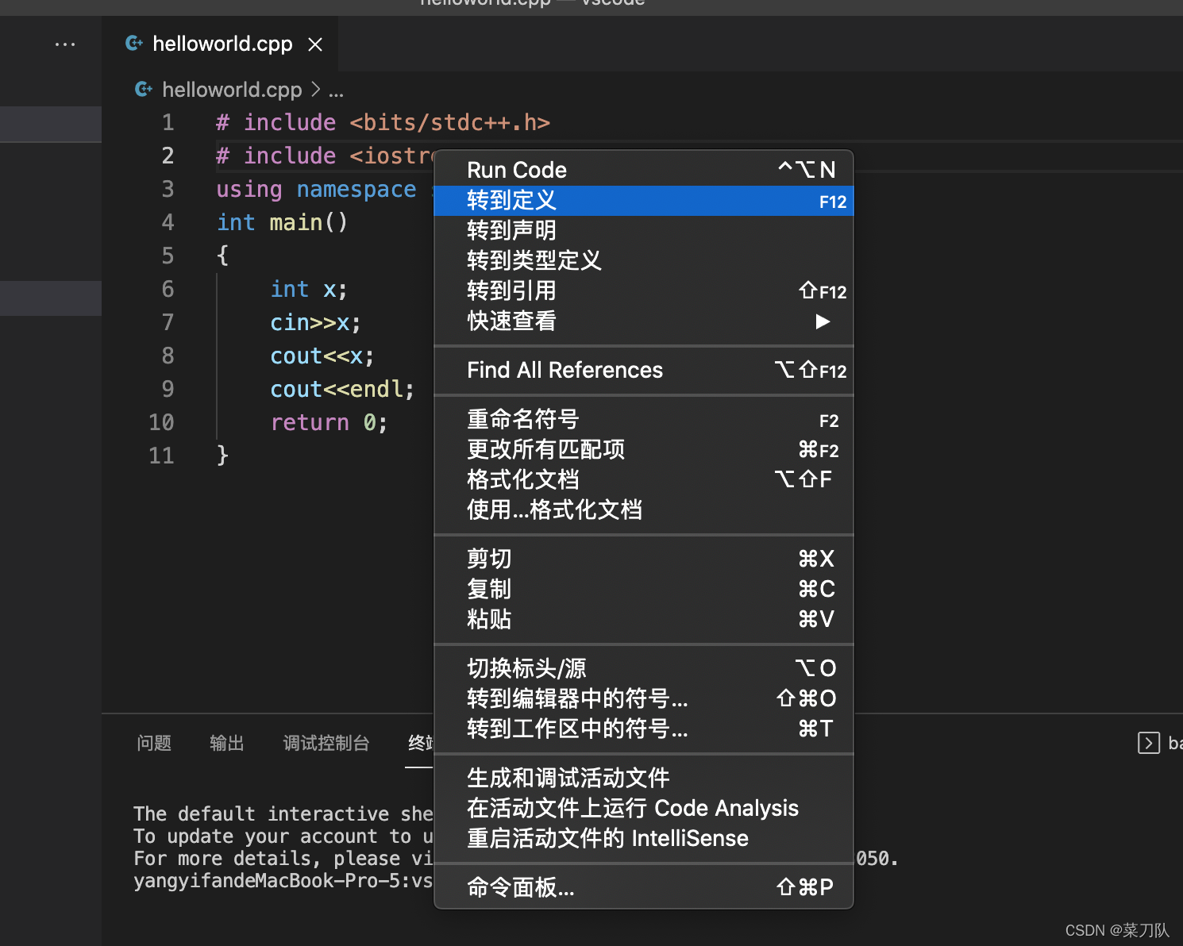
Task: Click "namespace" keyword on line 3
Action: (x=356, y=189)
